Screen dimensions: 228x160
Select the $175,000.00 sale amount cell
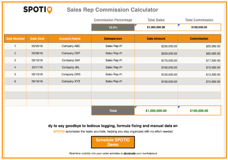(x=156, y=60)
